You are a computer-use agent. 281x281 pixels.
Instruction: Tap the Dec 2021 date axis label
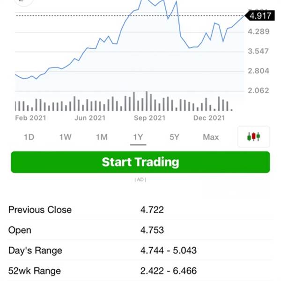[209, 118]
